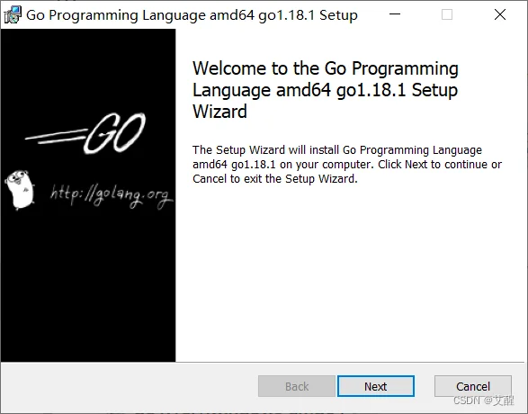The width and height of the screenshot is (528, 414).
Task: Cancel the Go installation
Action: tap(473, 386)
